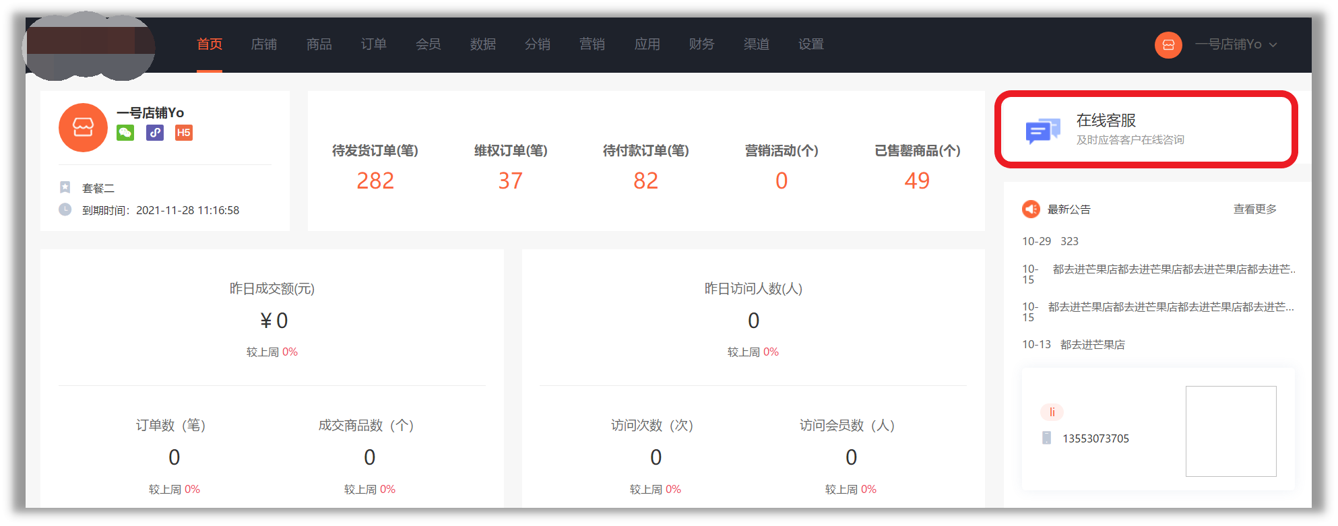
Task: Click the latest announcement megaphone icon
Action: coord(1031,209)
